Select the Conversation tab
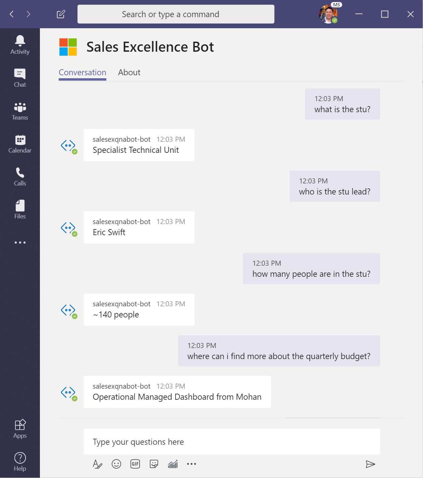Screen dimensions: 423x478 (83, 72)
